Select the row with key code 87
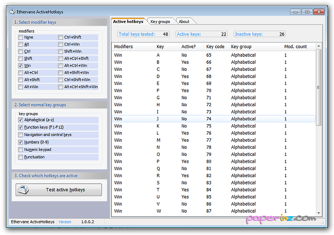 (214, 211)
